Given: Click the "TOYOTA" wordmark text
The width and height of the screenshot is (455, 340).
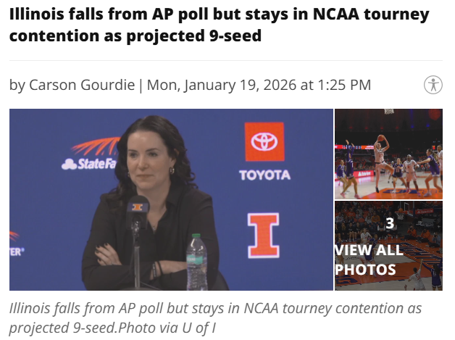Looking at the screenshot, I should [264, 175].
